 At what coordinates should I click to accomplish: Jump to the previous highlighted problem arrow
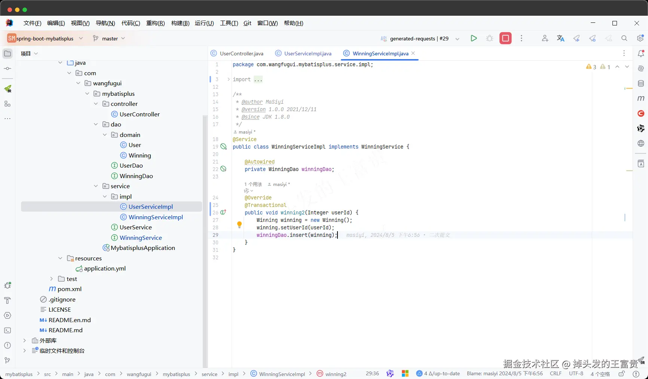(x=617, y=67)
